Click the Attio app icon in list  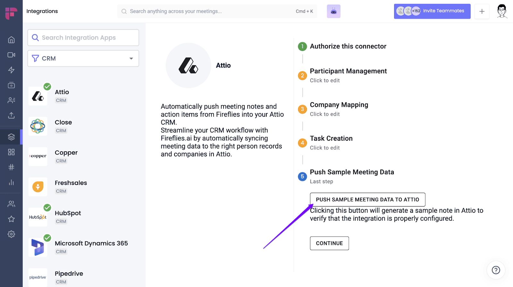[38, 96]
